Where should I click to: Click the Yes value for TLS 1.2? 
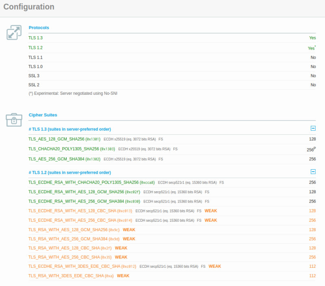311,48
